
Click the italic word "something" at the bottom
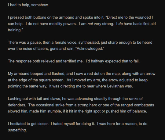point(17,130)
